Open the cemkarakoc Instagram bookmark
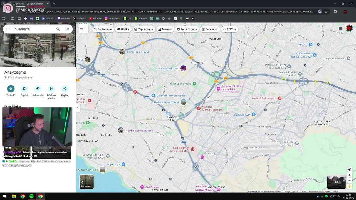Screen dimensions: 356x200 click(x=113, y=19)
